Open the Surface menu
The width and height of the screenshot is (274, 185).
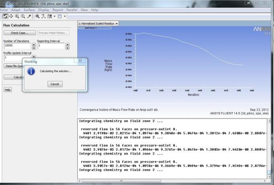point(29,10)
